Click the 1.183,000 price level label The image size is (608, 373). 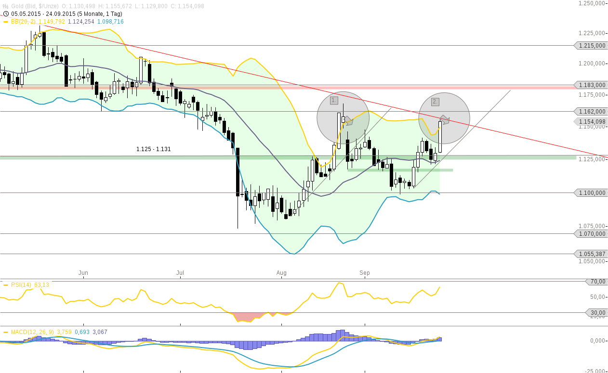590,85
